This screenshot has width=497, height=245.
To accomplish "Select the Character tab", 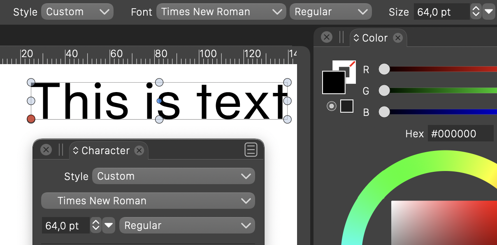I will (105, 151).
